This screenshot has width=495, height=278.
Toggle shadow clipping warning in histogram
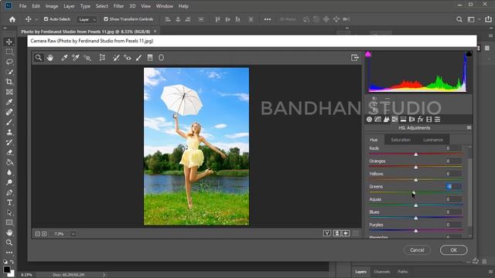[x=368, y=54]
